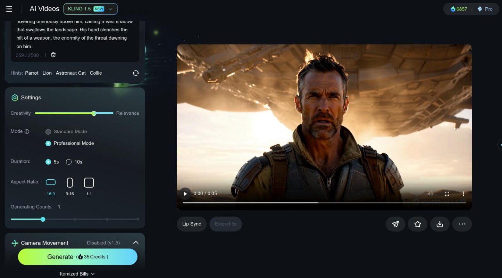Insert the Astronaut Cat hint
502x278 pixels.
click(x=71, y=73)
